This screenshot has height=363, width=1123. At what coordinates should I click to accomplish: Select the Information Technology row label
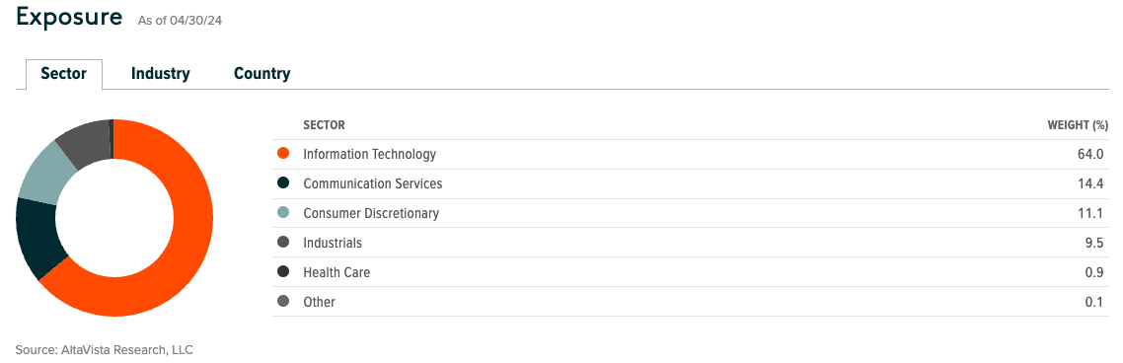[x=369, y=154]
